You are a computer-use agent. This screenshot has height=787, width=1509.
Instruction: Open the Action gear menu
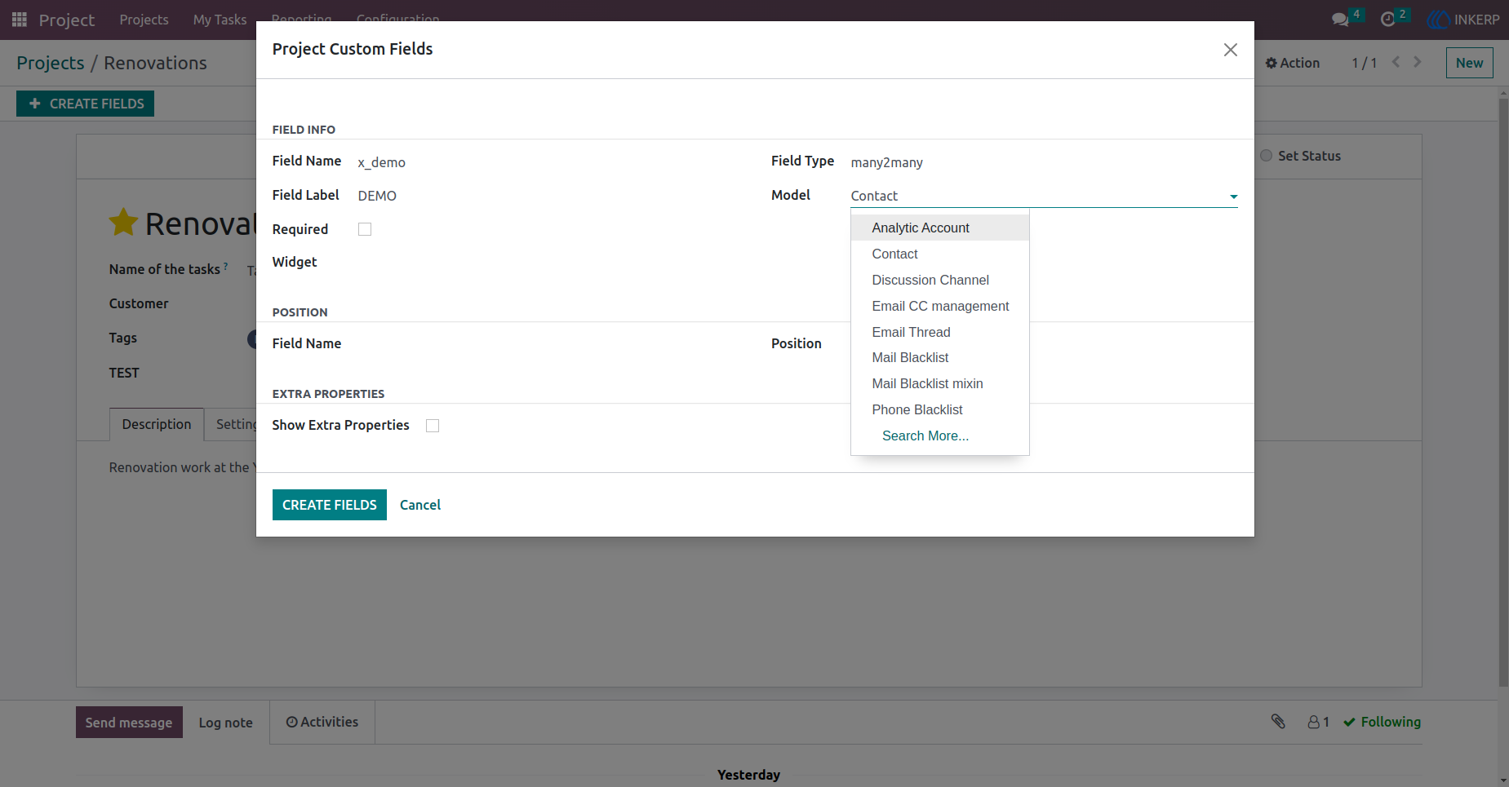click(1293, 63)
